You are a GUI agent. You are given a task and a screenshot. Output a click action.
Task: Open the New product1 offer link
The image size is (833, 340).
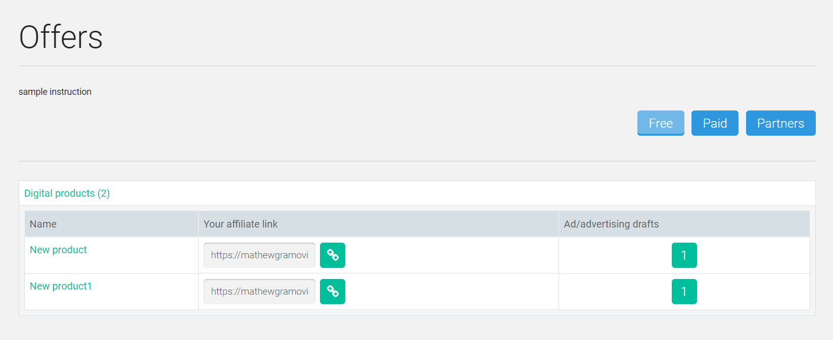pyautogui.click(x=61, y=286)
